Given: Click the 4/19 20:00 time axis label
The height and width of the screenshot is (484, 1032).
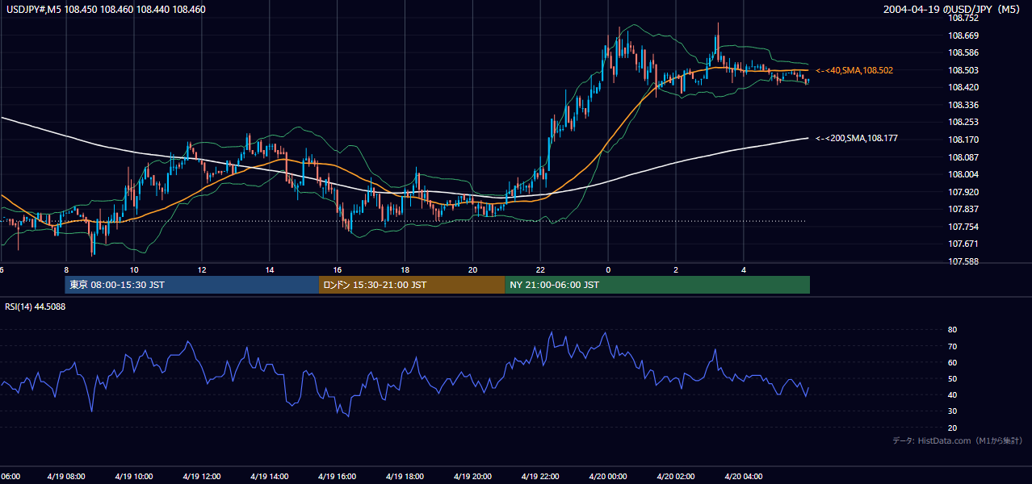Looking at the screenshot, I should [472, 476].
